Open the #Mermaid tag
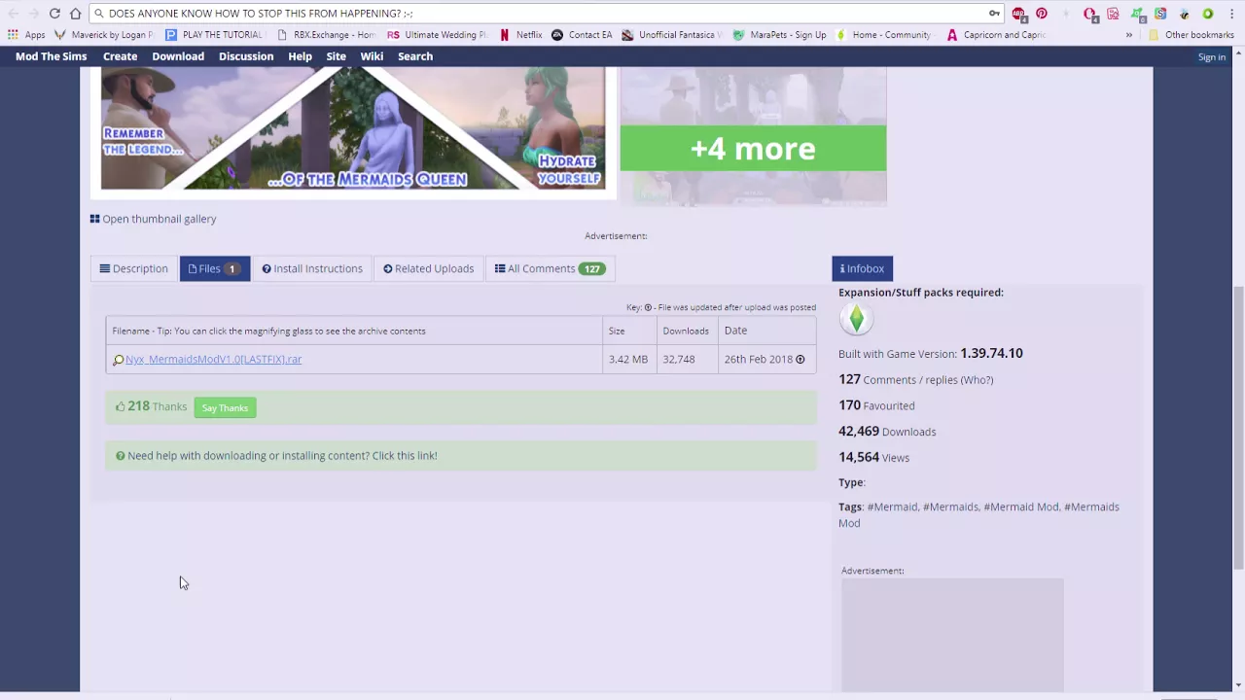1245x700 pixels. point(892,507)
